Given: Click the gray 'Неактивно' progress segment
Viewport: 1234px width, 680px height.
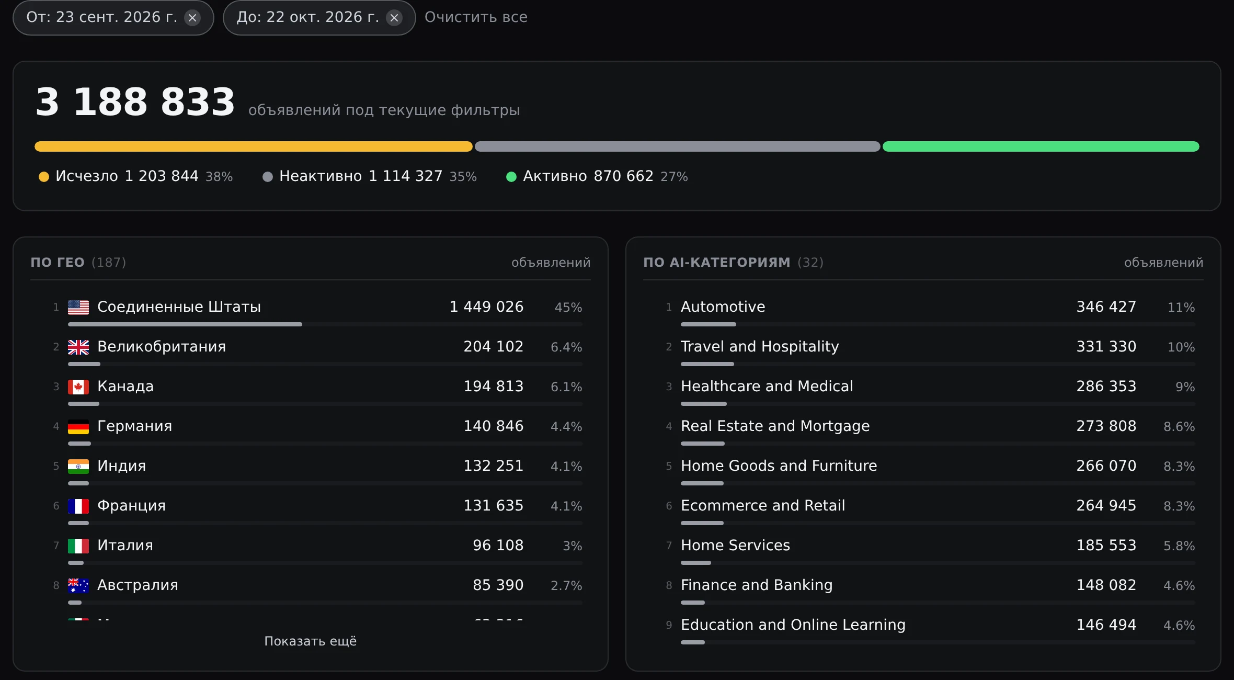Looking at the screenshot, I should click(x=678, y=146).
